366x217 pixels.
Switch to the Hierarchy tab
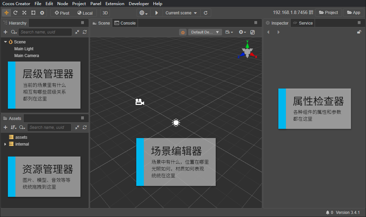15,23
